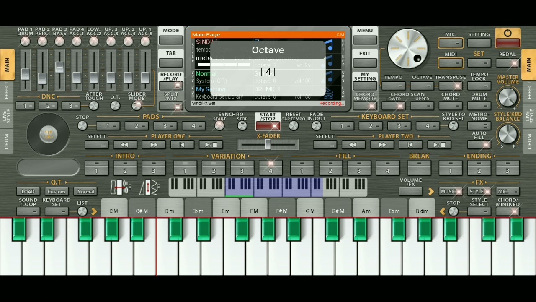
Task: Click the MODE button
Action: (x=171, y=40)
